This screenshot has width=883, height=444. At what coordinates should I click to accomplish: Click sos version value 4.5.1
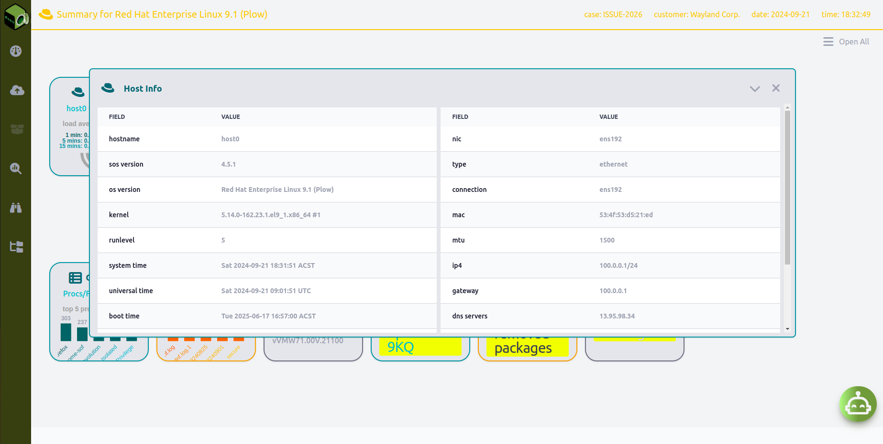point(228,164)
